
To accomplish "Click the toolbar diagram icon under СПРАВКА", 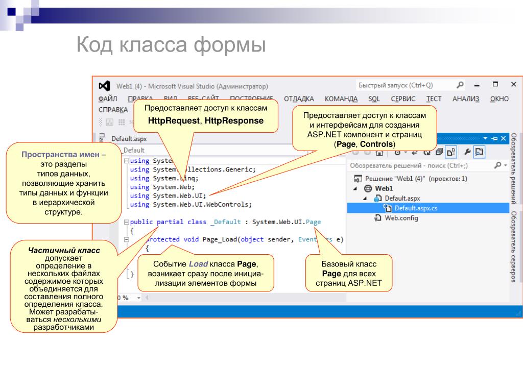I will point(109,122).
